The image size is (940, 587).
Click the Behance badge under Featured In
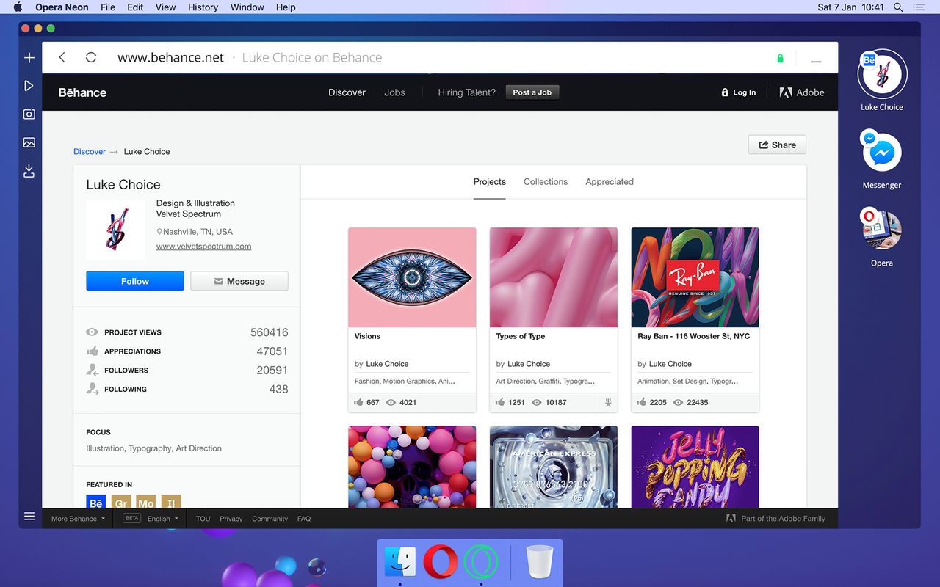95,503
